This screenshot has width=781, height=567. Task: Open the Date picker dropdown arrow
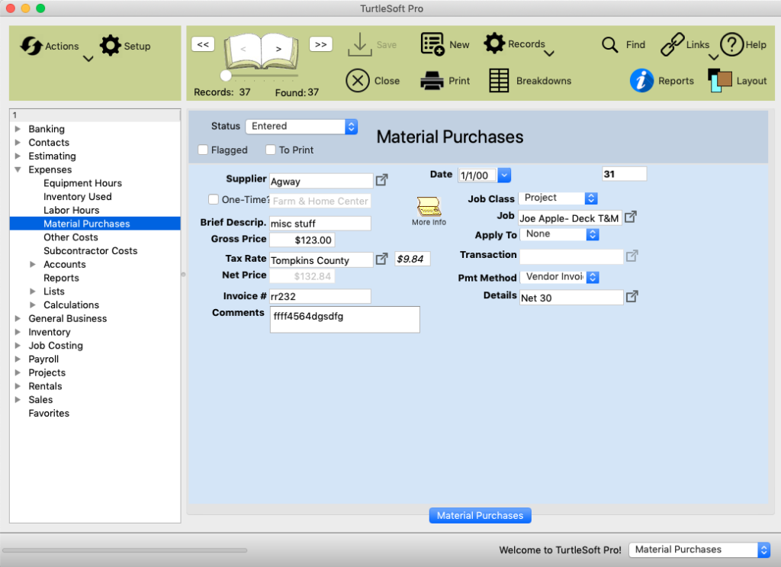tap(504, 175)
